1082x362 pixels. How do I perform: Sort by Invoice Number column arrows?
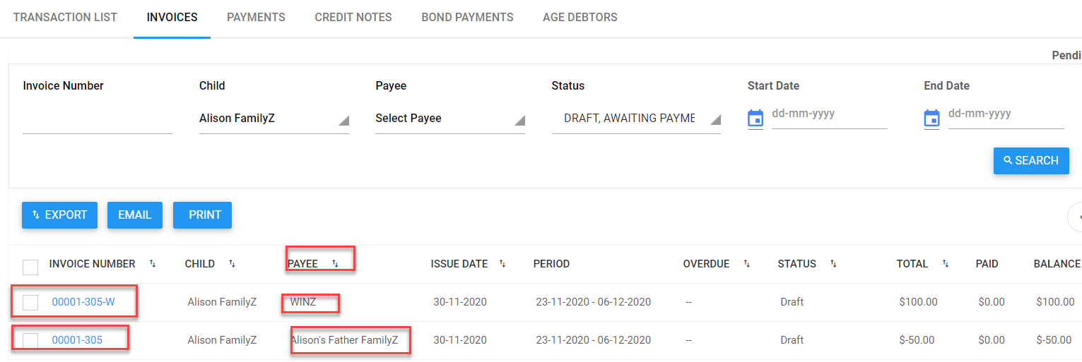point(153,264)
